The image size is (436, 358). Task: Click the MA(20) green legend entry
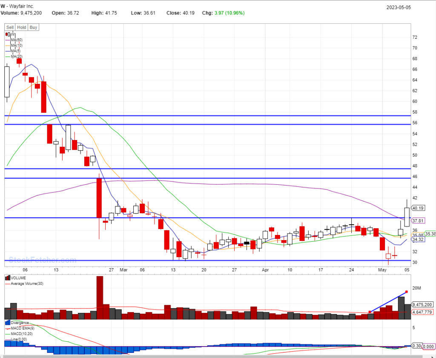point(16,56)
